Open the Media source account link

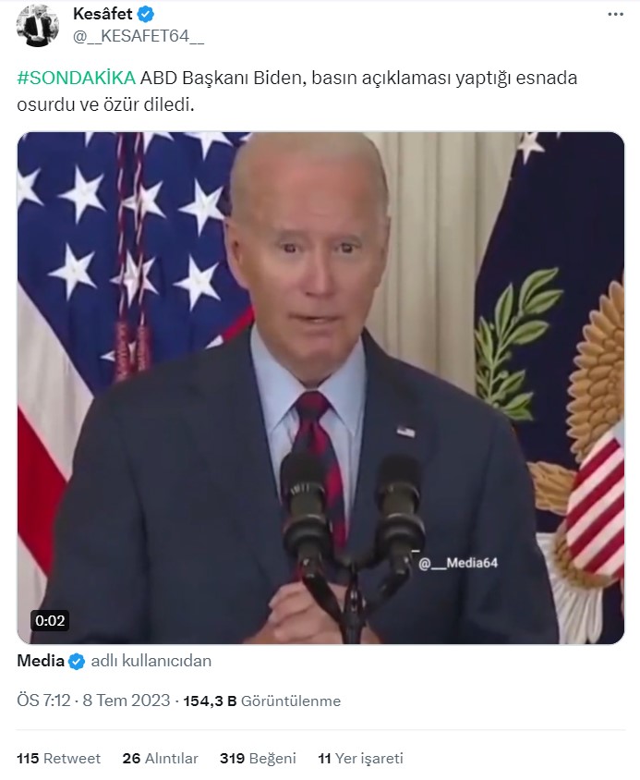(x=41, y=661)
